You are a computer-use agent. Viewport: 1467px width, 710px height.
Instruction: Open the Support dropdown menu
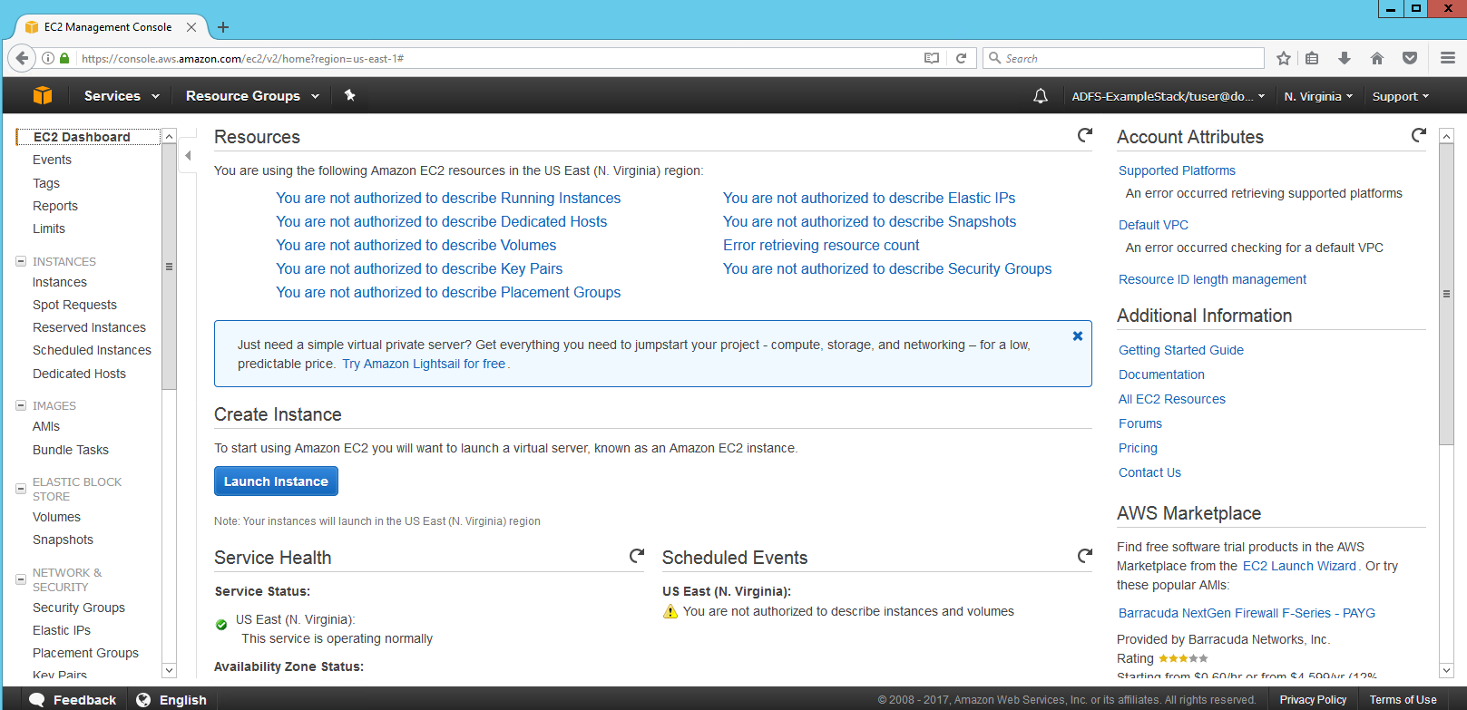coord(1401,96)
